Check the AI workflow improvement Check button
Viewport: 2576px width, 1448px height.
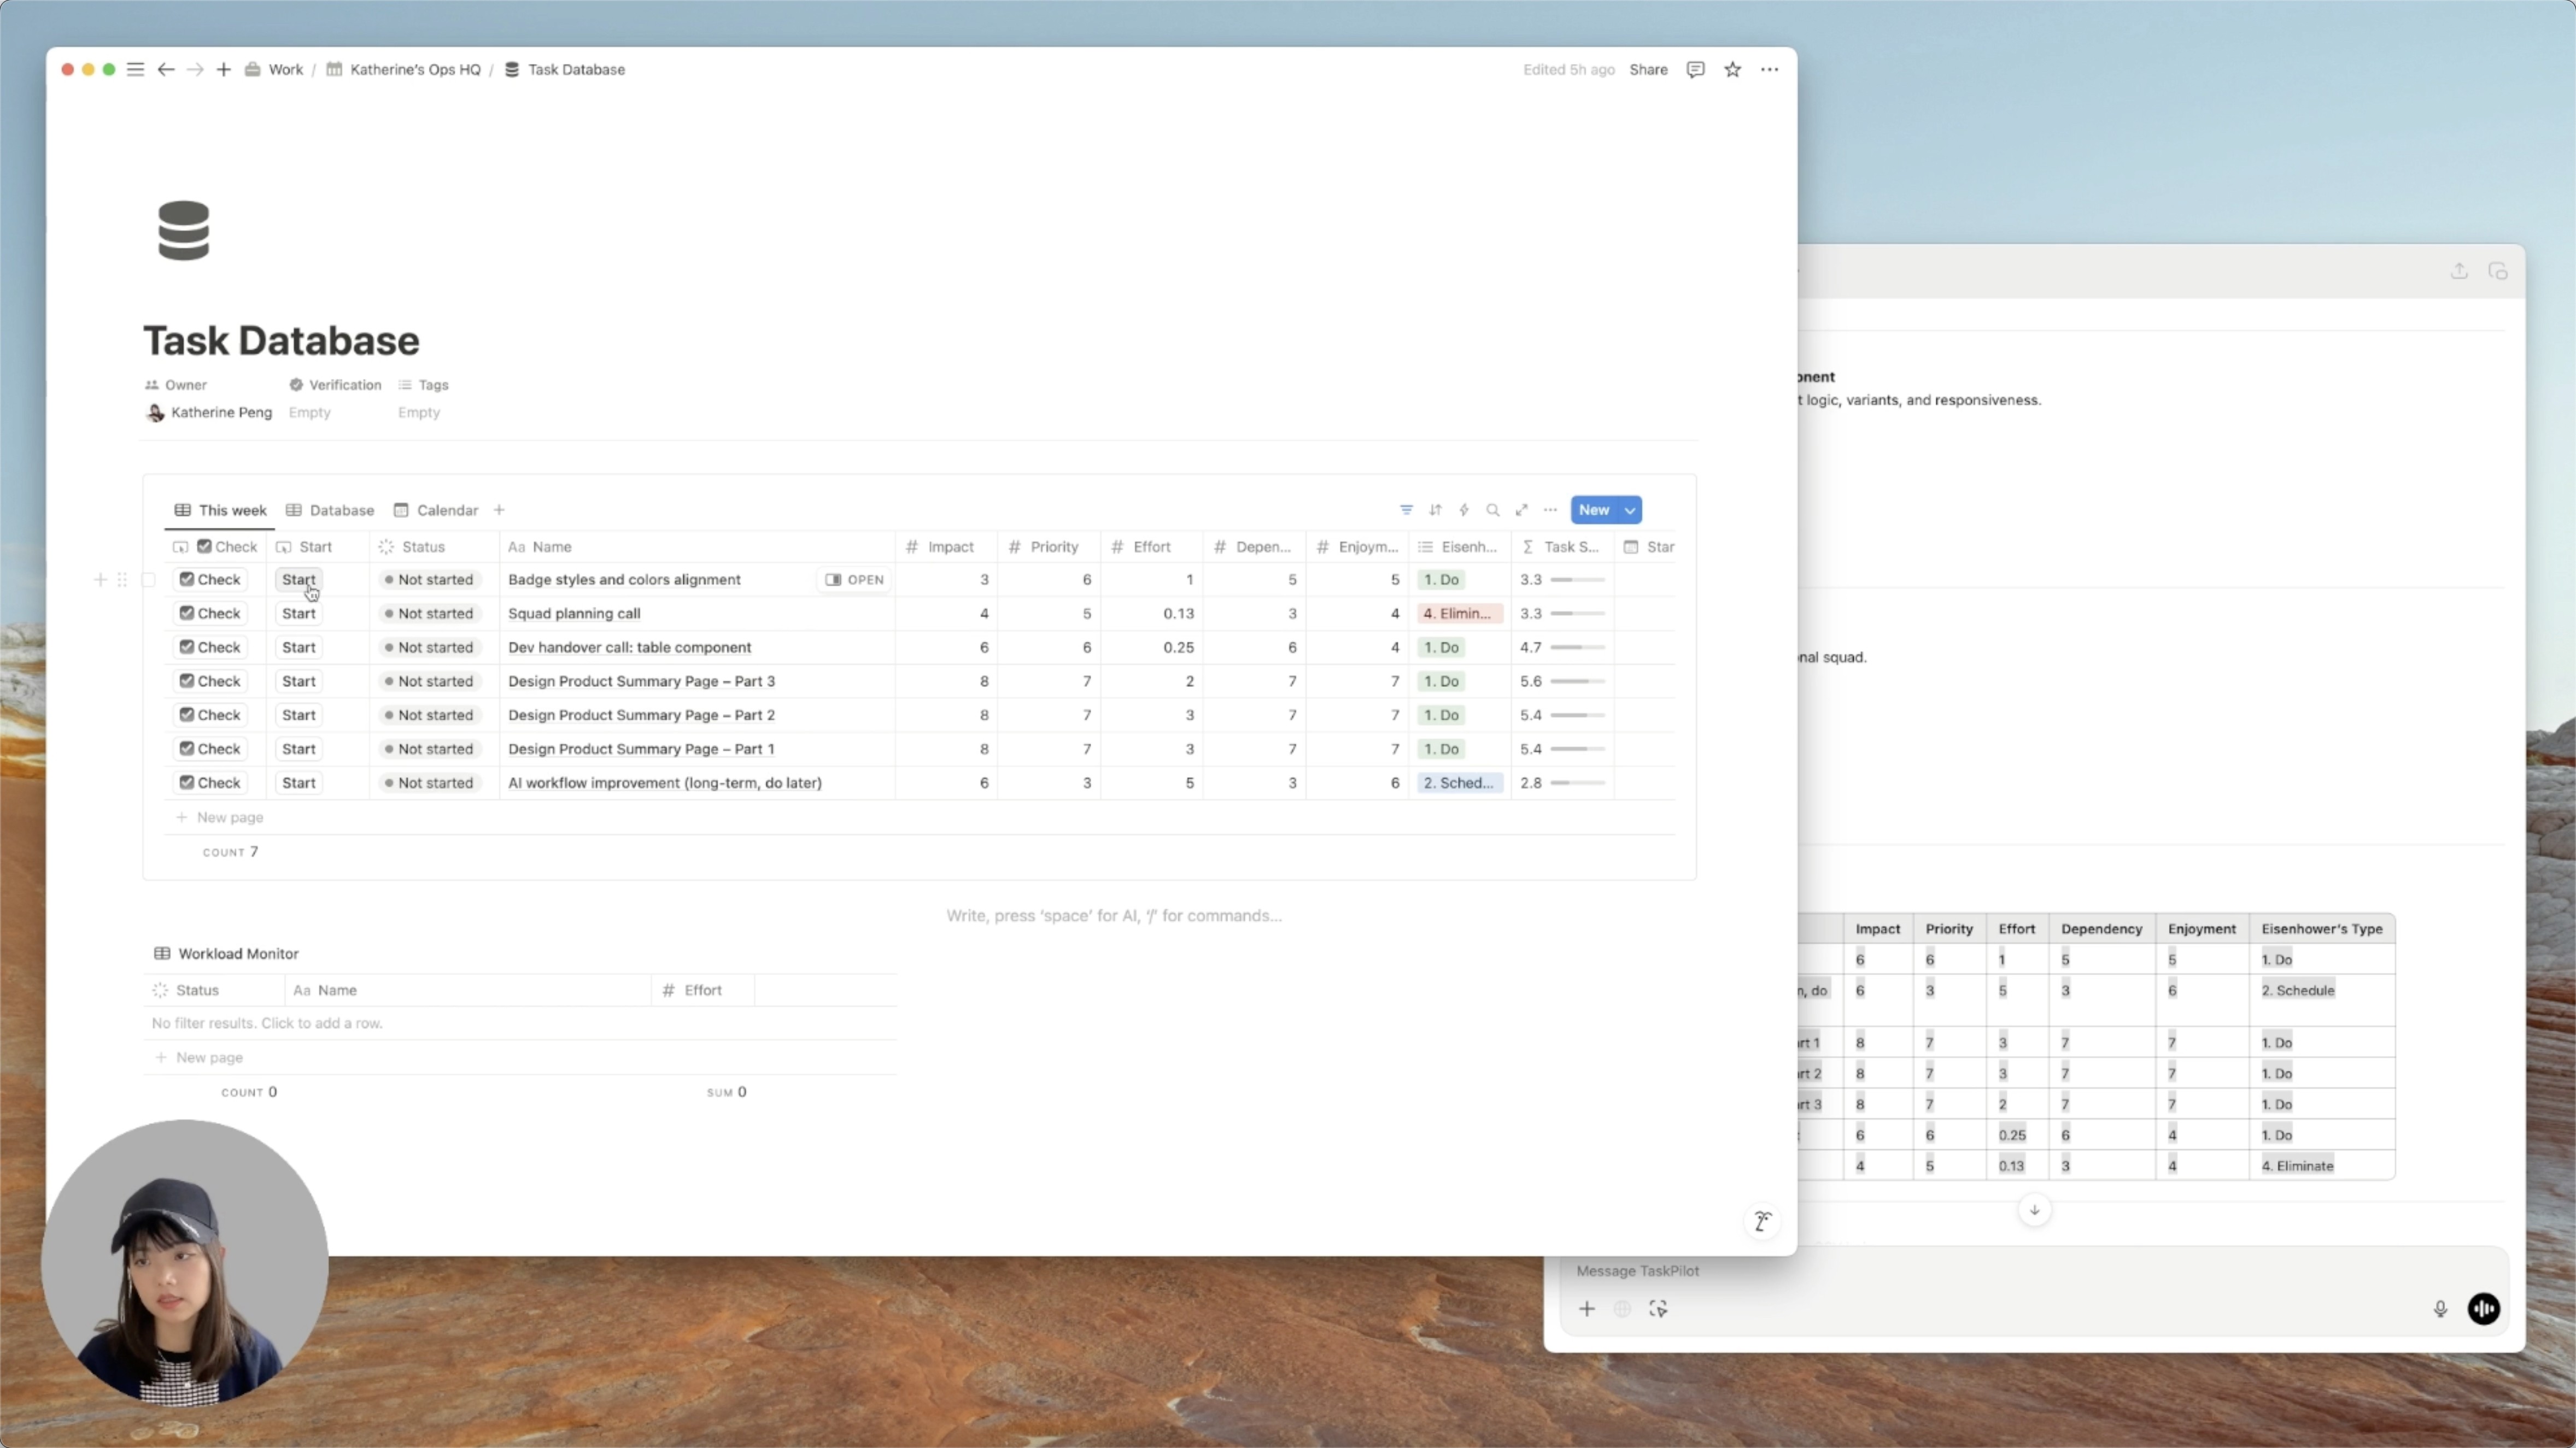point(210,782)
